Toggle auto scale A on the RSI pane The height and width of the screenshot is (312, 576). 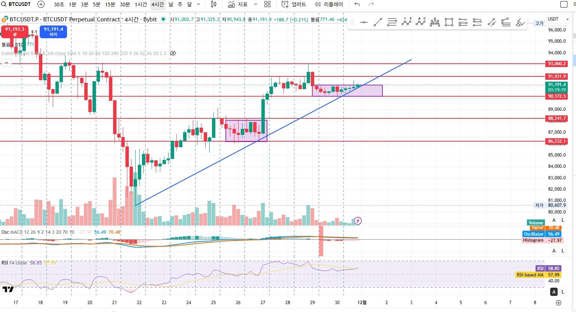[554, 292]
